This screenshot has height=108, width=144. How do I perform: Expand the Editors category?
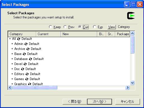(x=12, y=74)
